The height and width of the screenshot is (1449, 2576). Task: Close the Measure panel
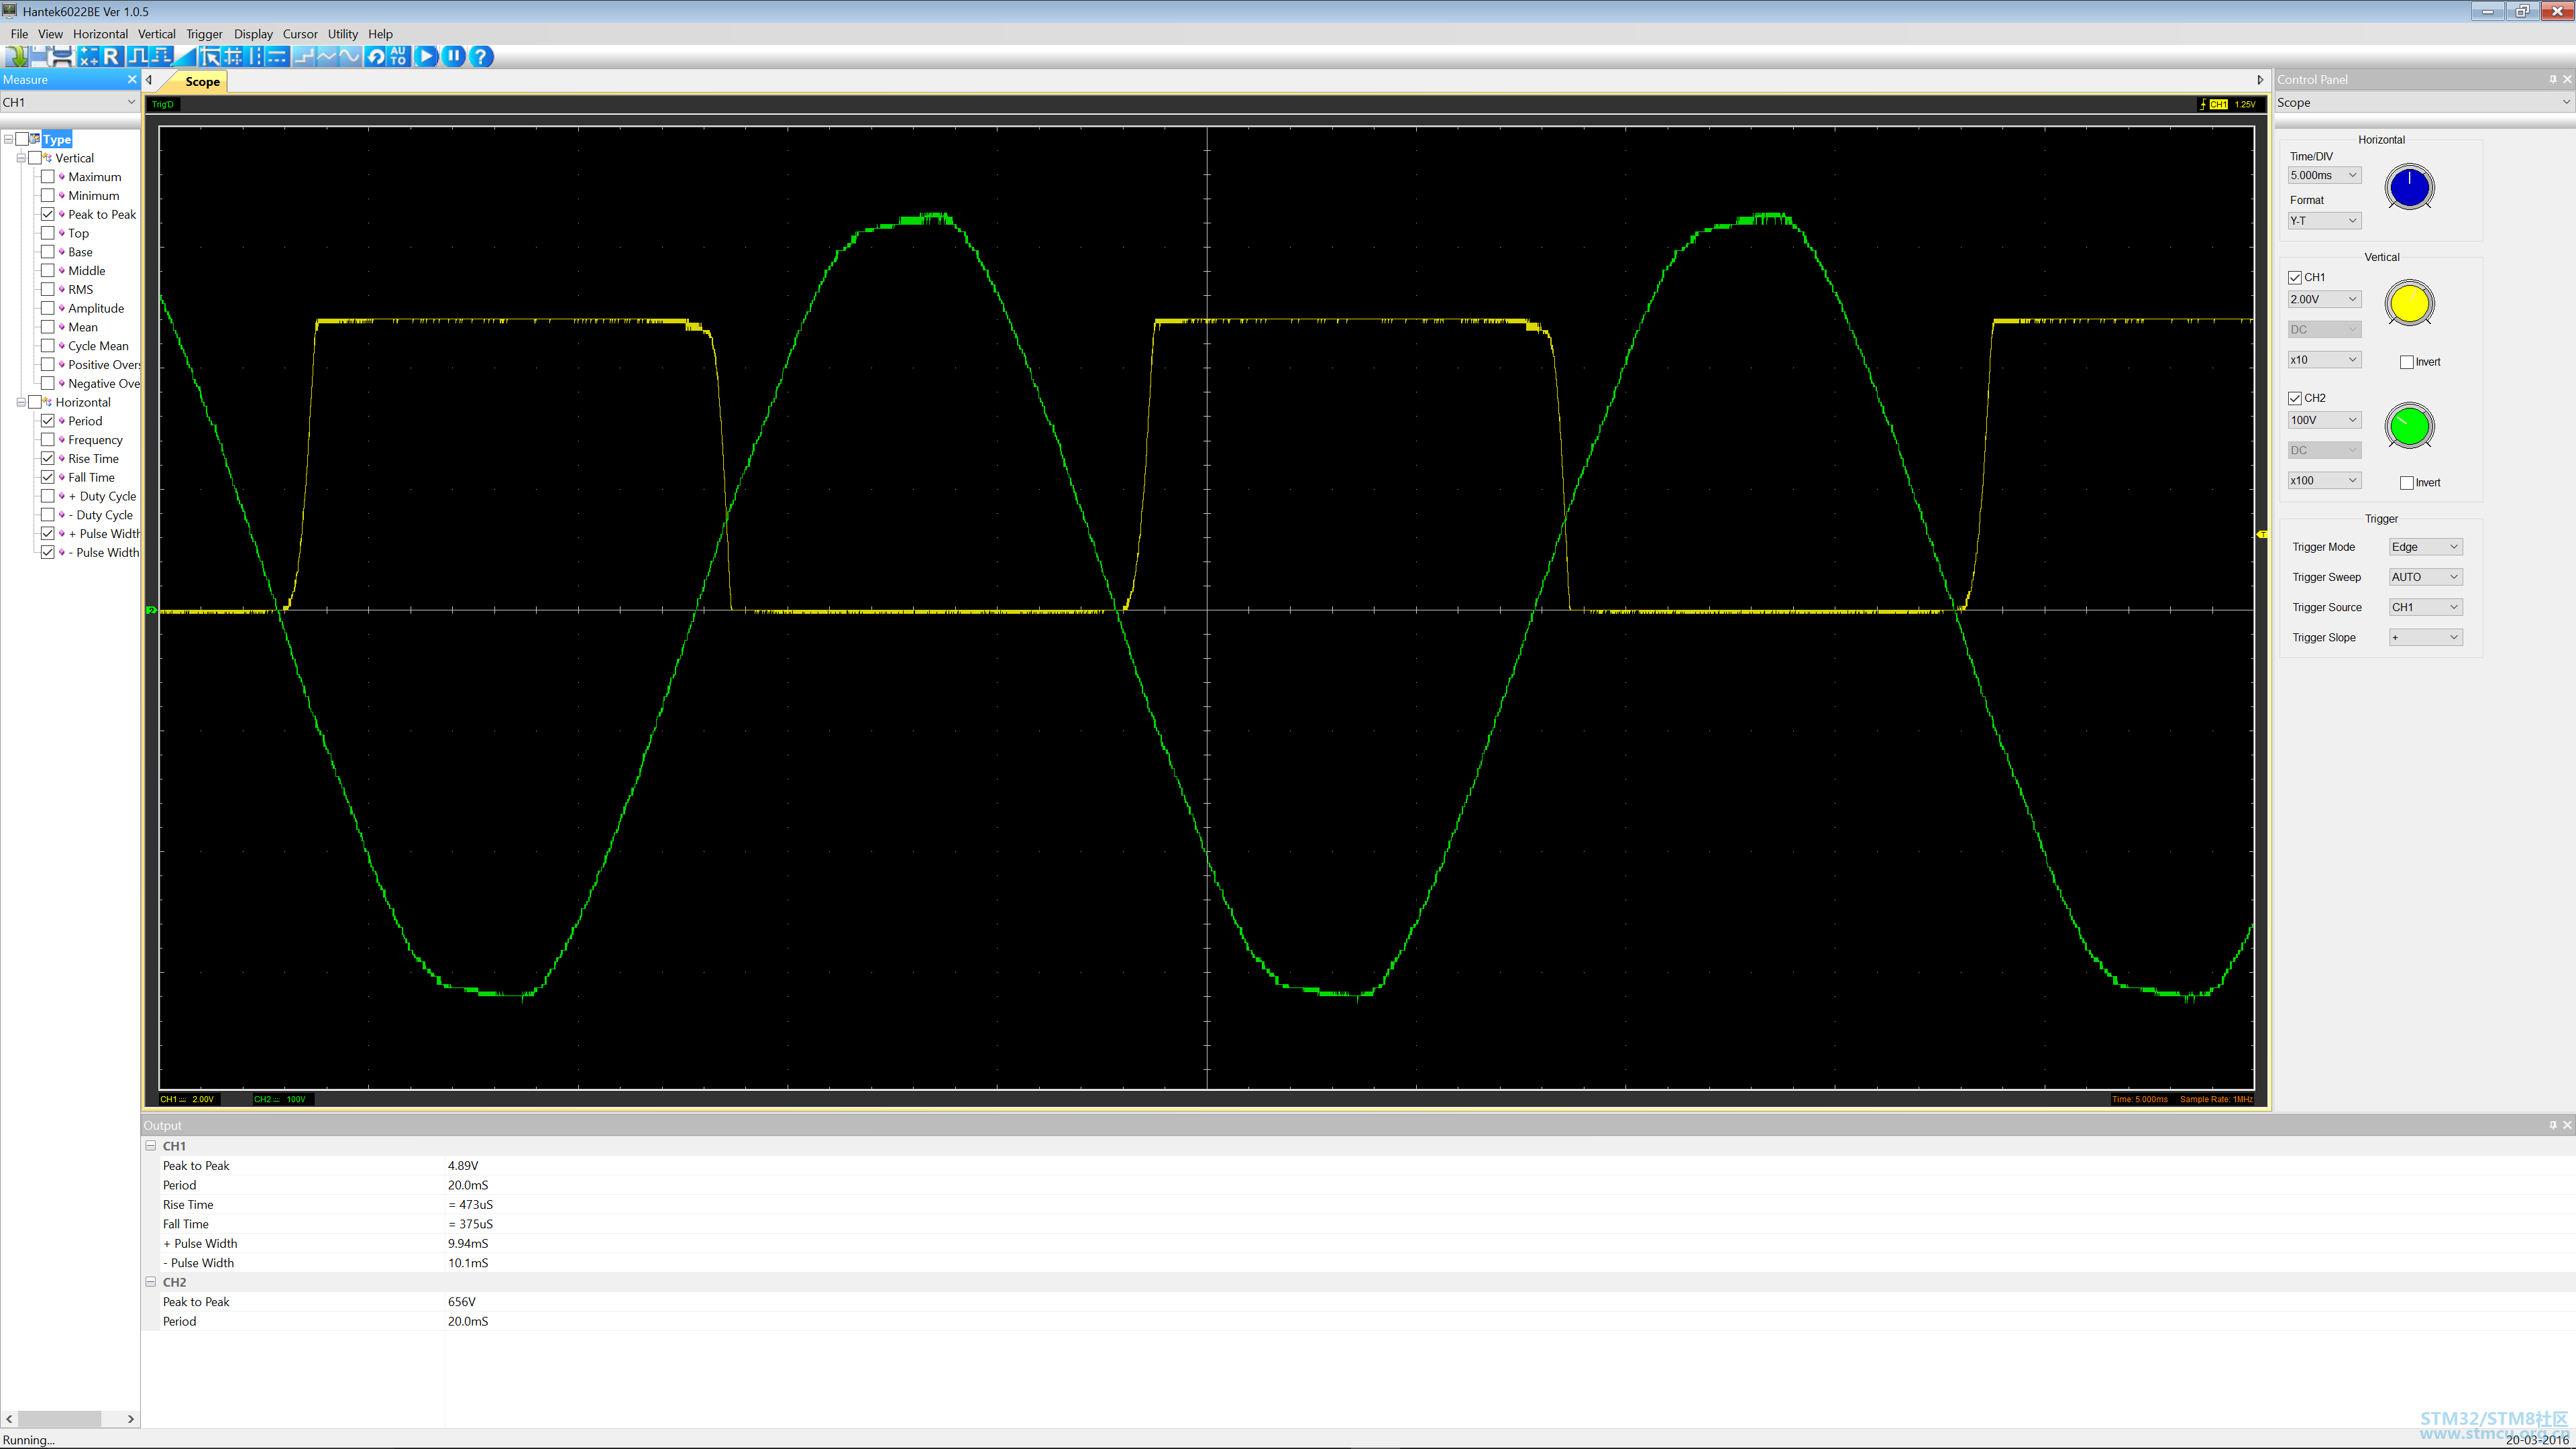coord(132,79)
